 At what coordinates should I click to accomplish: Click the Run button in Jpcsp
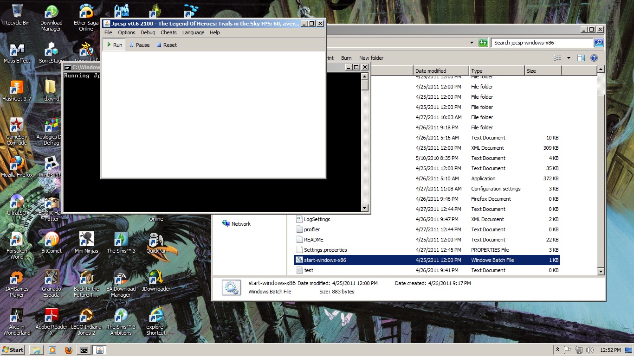[114, 45]
